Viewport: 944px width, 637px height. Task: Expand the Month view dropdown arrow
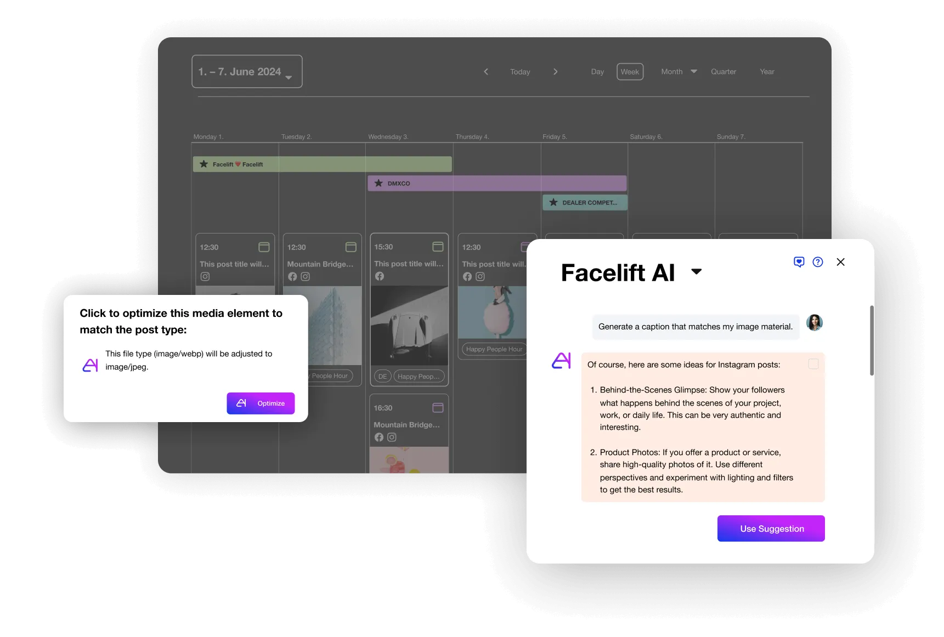[x=694, y=72]
